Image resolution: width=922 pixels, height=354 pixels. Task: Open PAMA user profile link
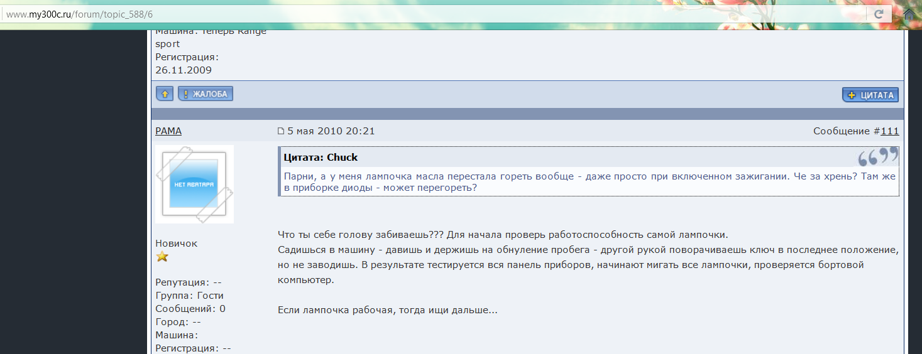[x=168, y=131]
